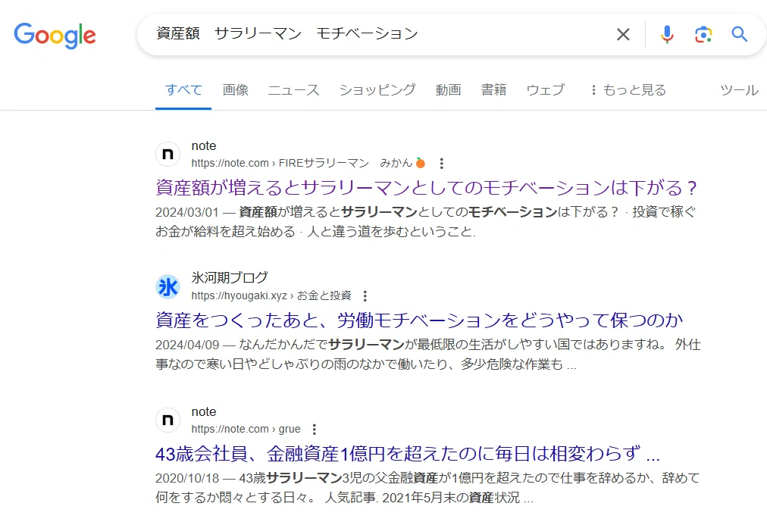Click the 氷河期ブログ favicon
Screen dimensions: 767x522
click(167, 287)
